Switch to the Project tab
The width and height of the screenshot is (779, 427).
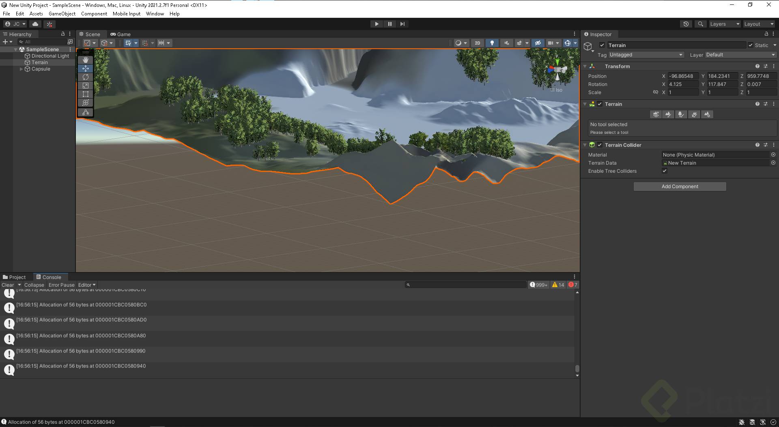14,277
